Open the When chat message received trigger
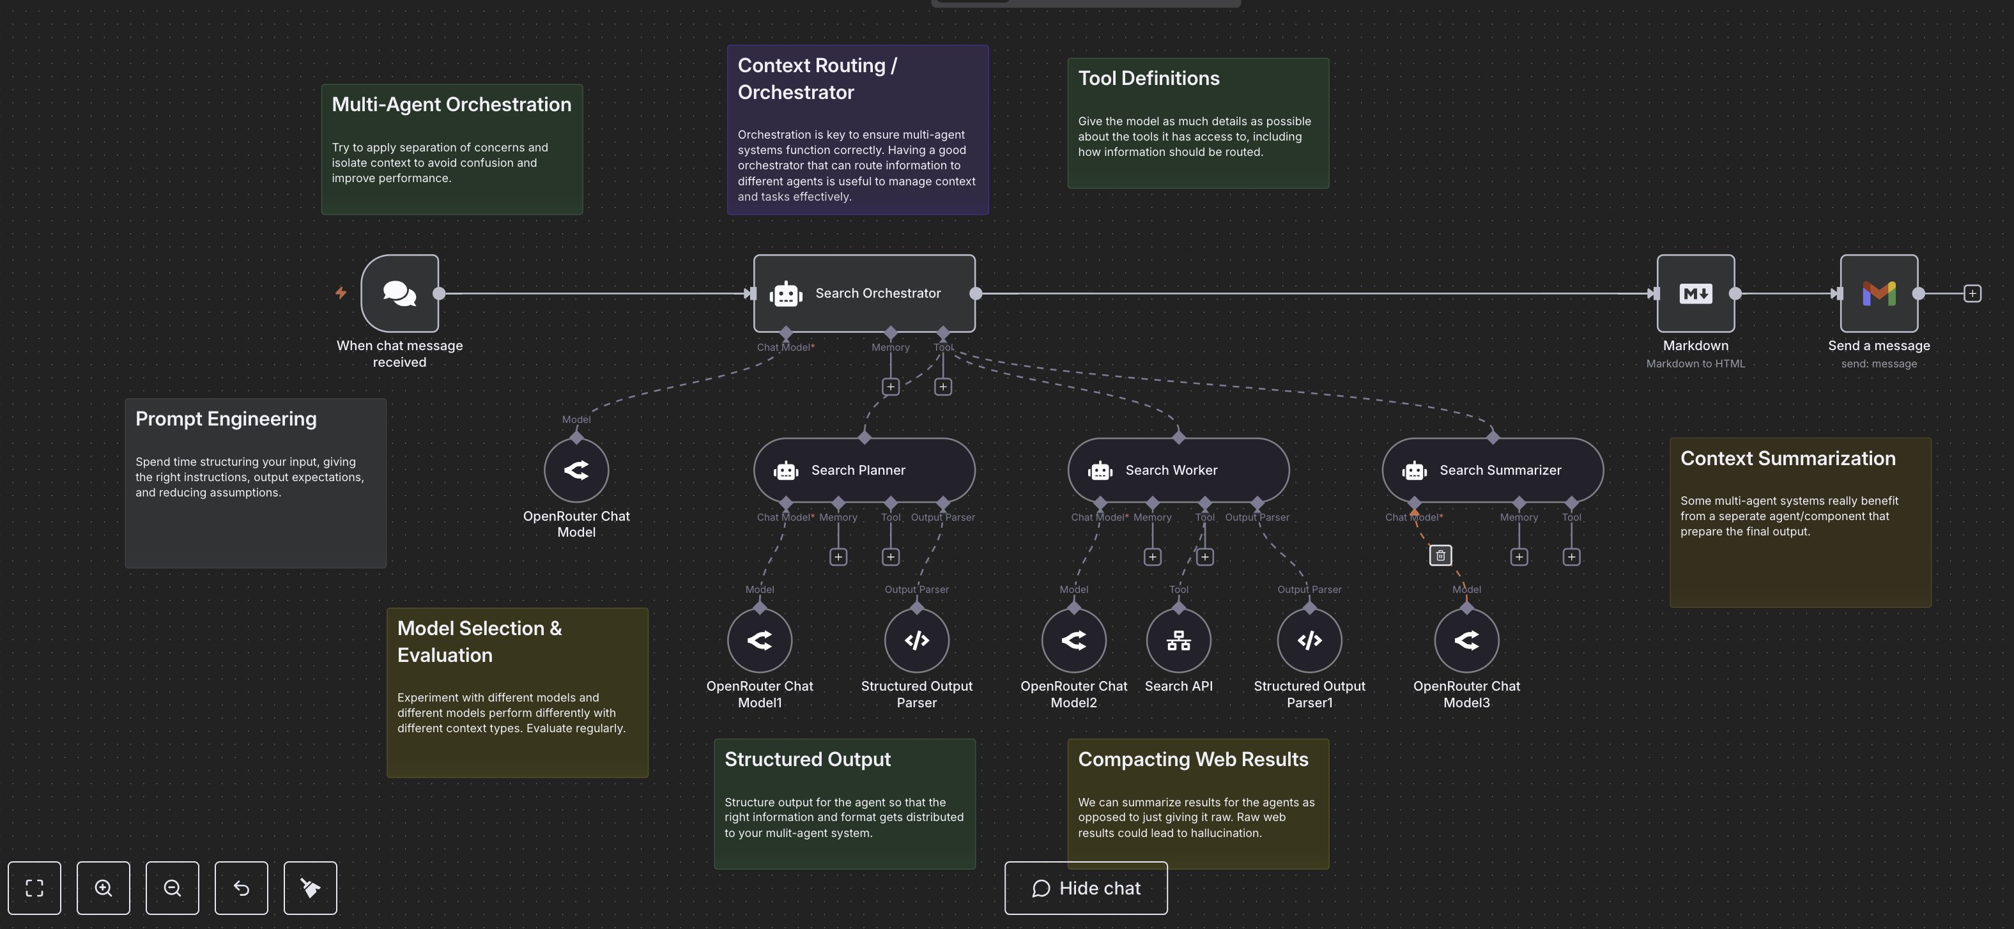 pyautogui.click(x=399, y=293)
